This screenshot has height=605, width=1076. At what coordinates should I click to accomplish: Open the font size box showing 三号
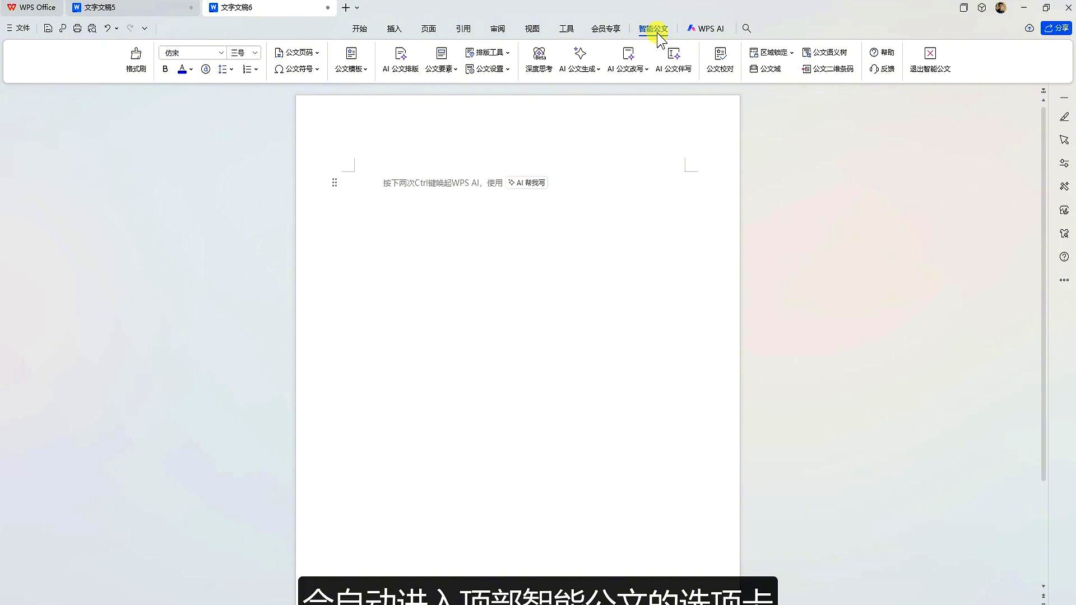click(245, 53)
